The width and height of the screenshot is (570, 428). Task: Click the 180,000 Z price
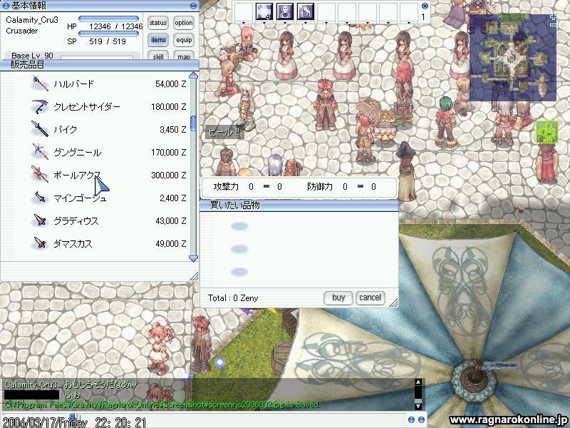[169, 106]
